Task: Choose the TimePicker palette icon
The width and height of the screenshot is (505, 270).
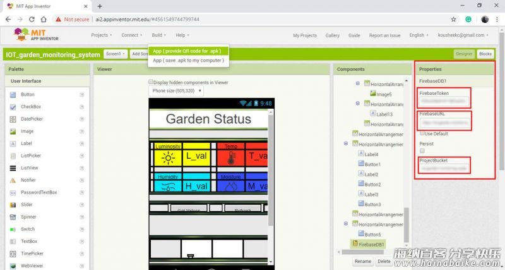Action: coord(13,254)
